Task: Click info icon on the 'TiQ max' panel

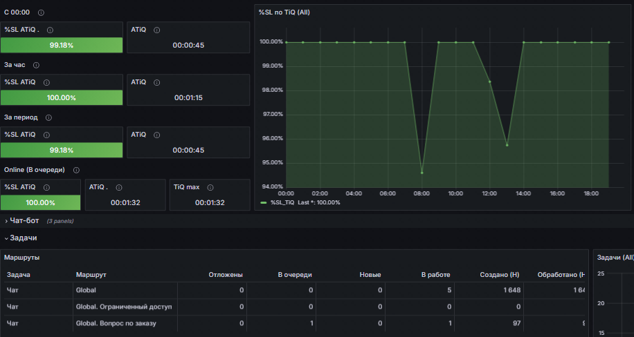Action: tap(210, 187)
